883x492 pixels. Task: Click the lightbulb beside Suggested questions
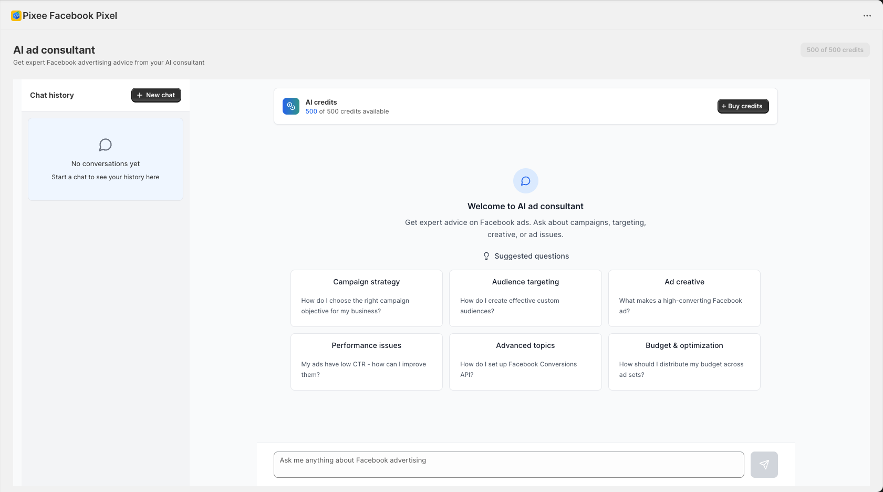(486, 256)
